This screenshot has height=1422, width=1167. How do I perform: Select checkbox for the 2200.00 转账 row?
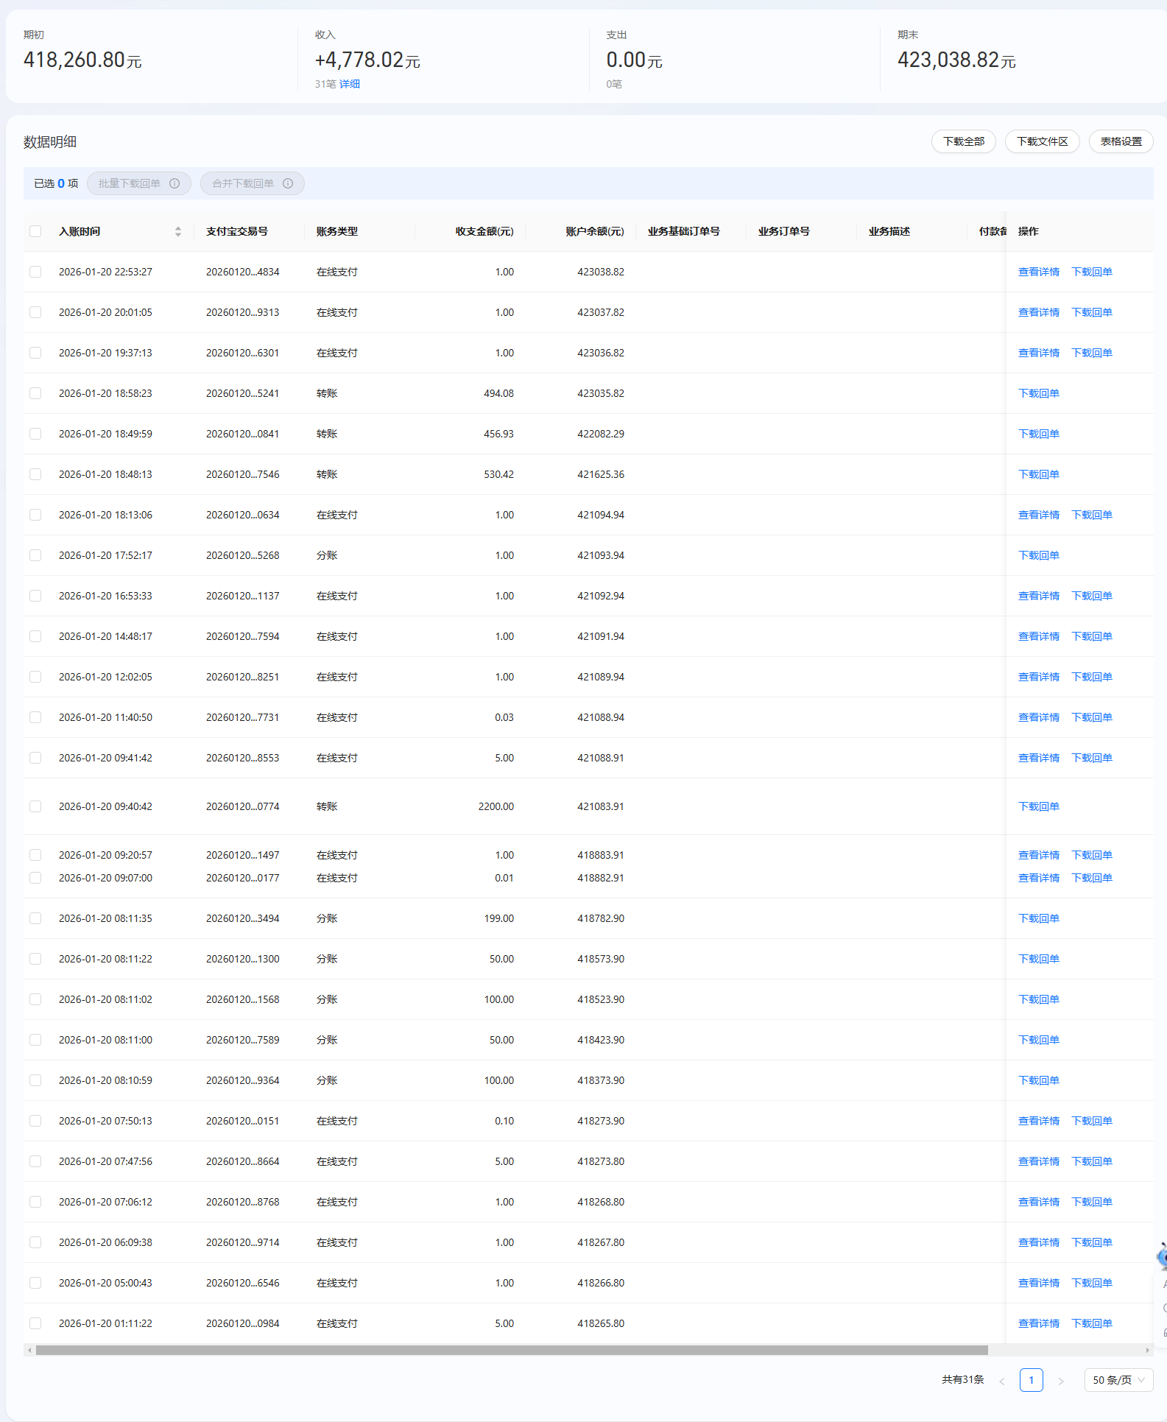tap(35, 806)
